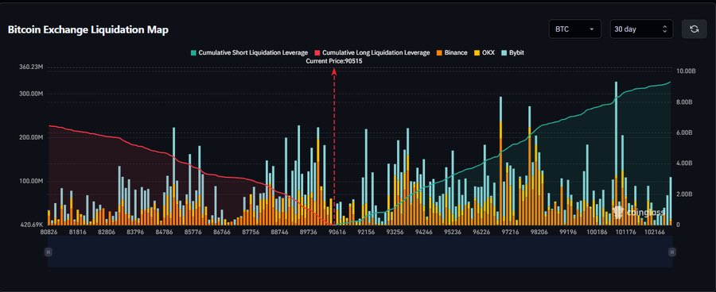Viewport: 716px width, 292px height.
Task: Click the tallest liquidation bar near 101176
Action: pyautogui.click(x=616, y=153)
